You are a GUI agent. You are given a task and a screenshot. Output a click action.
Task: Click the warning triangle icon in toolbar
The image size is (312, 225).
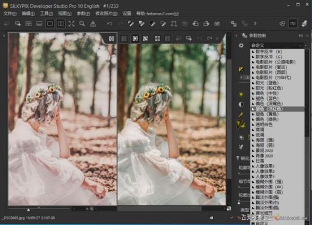coord(93,24)
